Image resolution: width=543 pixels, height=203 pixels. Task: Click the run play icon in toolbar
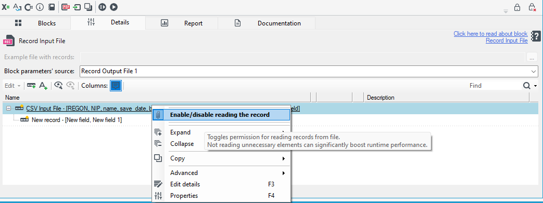click(x=113, y=7)
